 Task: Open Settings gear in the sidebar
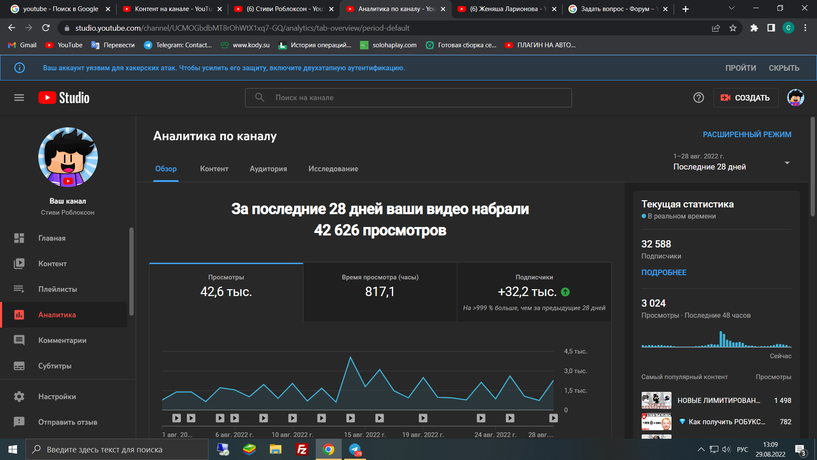pyautogui.click(x=57, y=397)
